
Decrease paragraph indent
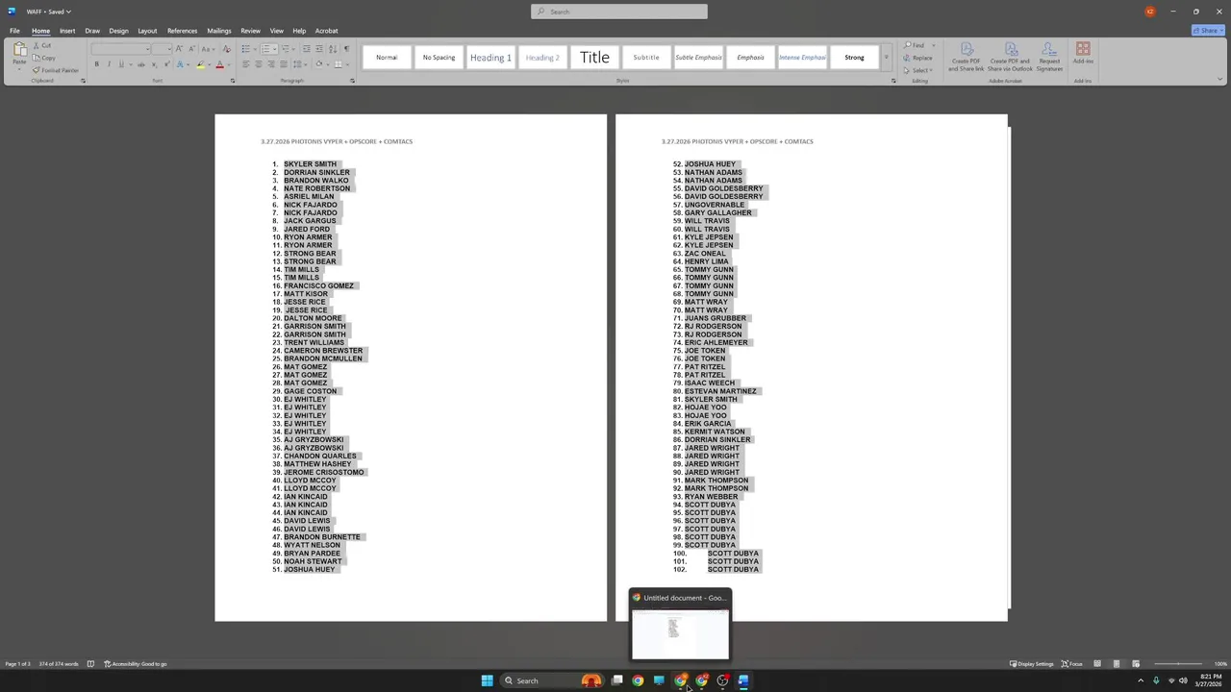(x=306, y=49)
